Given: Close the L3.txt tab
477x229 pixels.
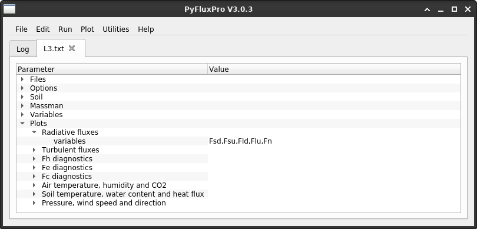Looking at the screenshot, I should pos(72,48).
